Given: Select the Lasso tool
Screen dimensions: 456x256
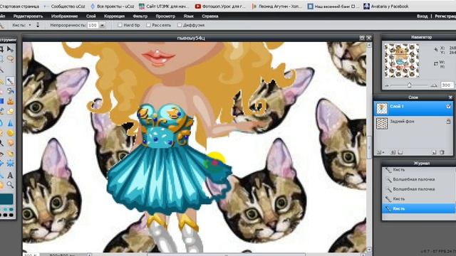Looking at the screenshot, I should (x=10, y=59).
